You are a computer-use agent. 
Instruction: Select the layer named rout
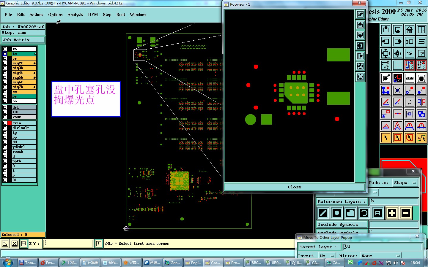(24, 117)
